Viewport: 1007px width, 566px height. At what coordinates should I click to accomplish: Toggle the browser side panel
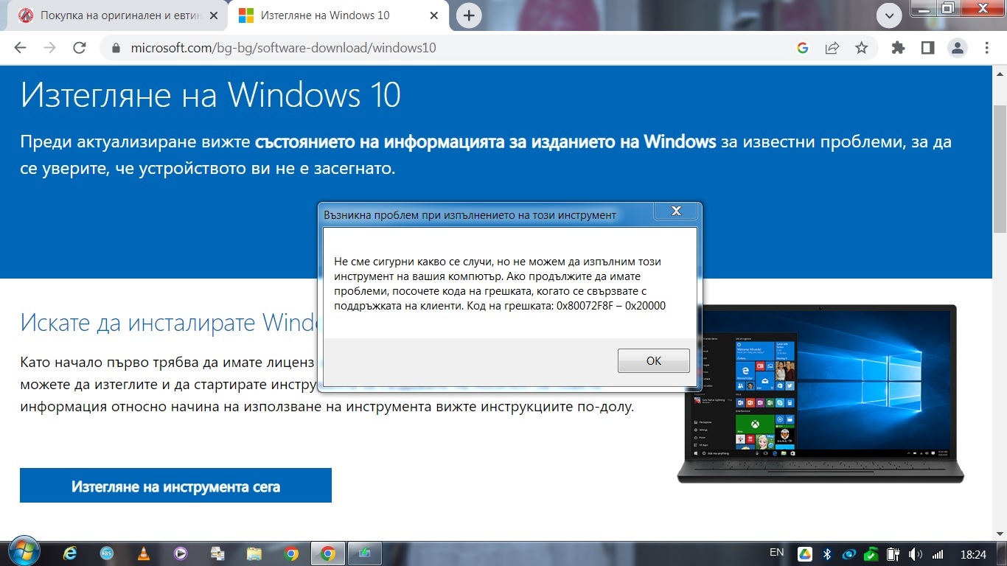pyautogui.click(x=927, y=48)
